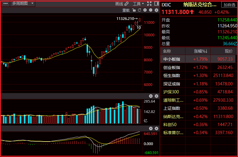Open MACD panel settings gear
Screen dimensions: 238x157
coord(156,128)
